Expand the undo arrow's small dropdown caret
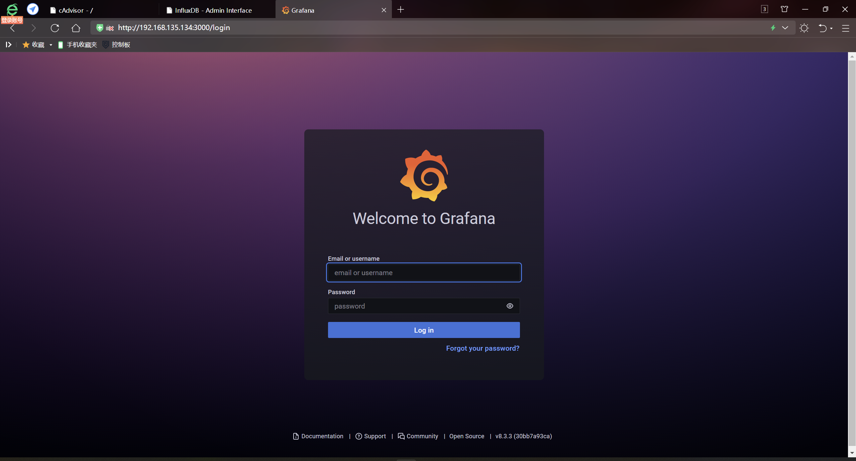The height and width of the screenshot is (461, 856). coord(831,28)
